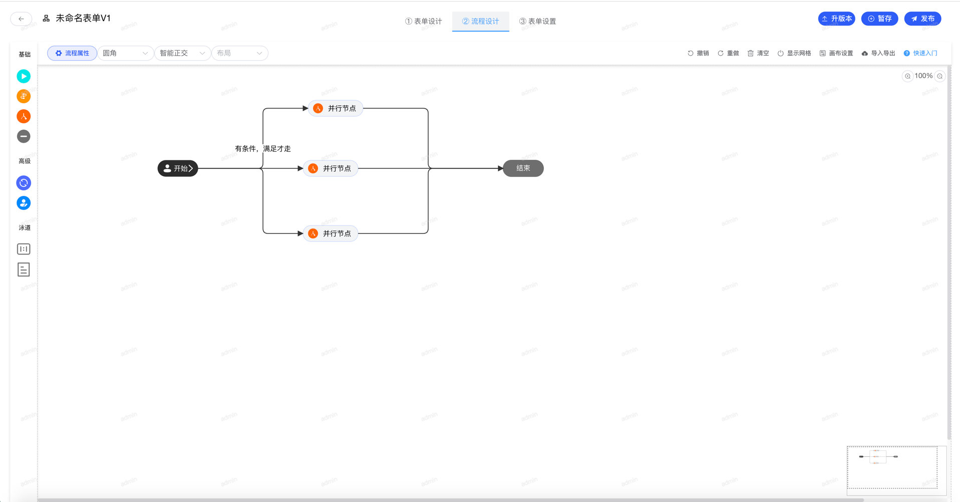Switch to the 表单设置 tab

pos(537,21)
